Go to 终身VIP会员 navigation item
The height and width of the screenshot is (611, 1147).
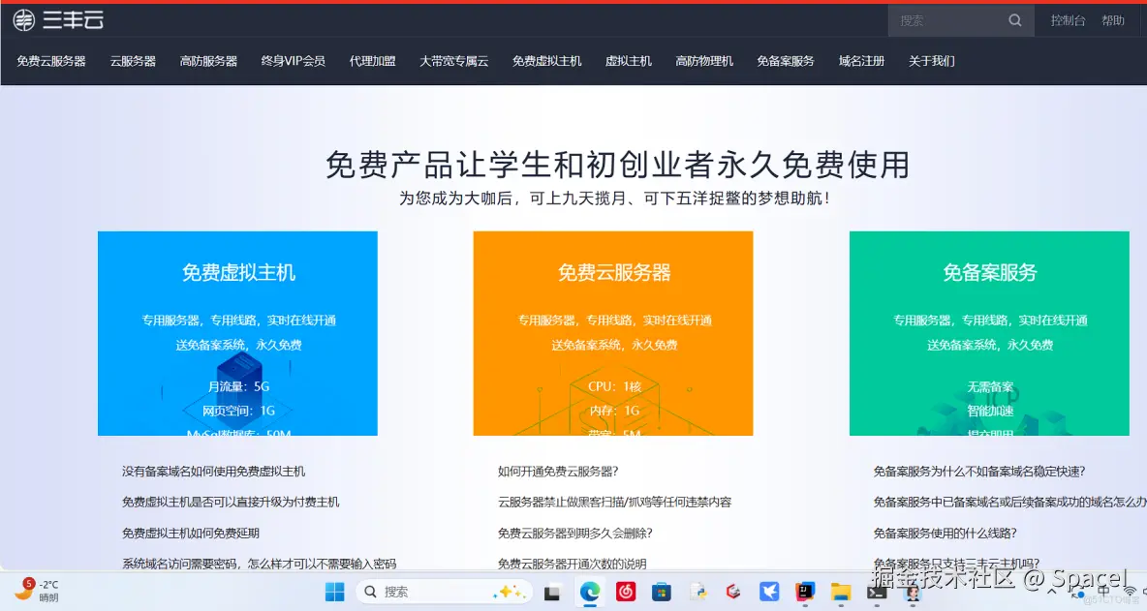point(294,61)
